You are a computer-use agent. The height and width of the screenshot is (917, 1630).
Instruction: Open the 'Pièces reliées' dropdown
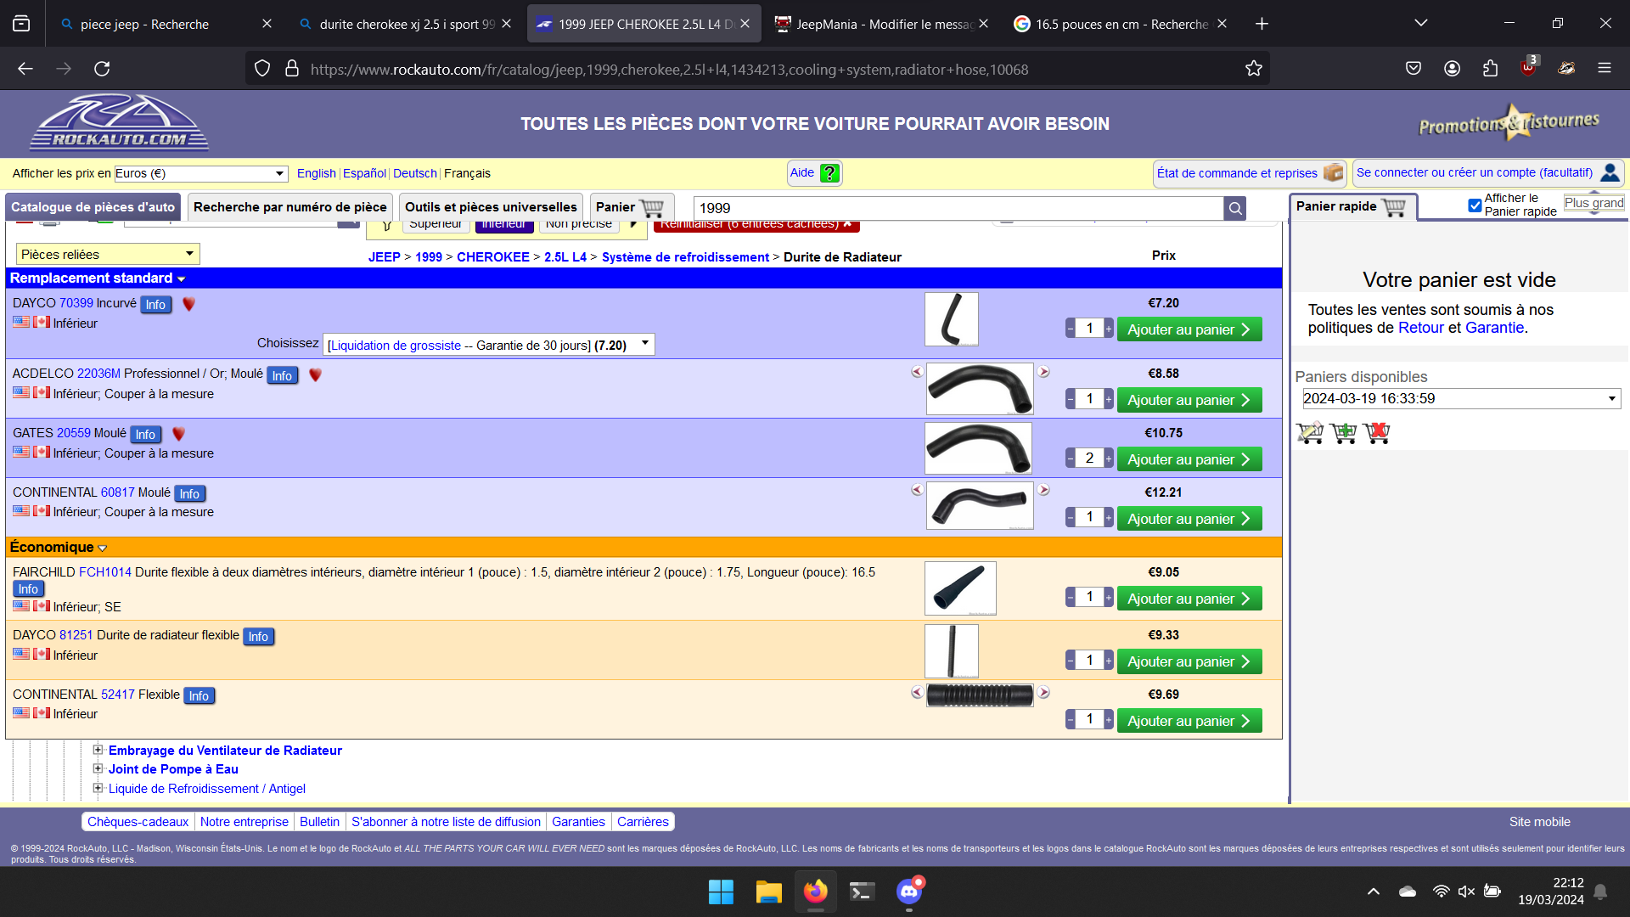(x=108, y=254)
